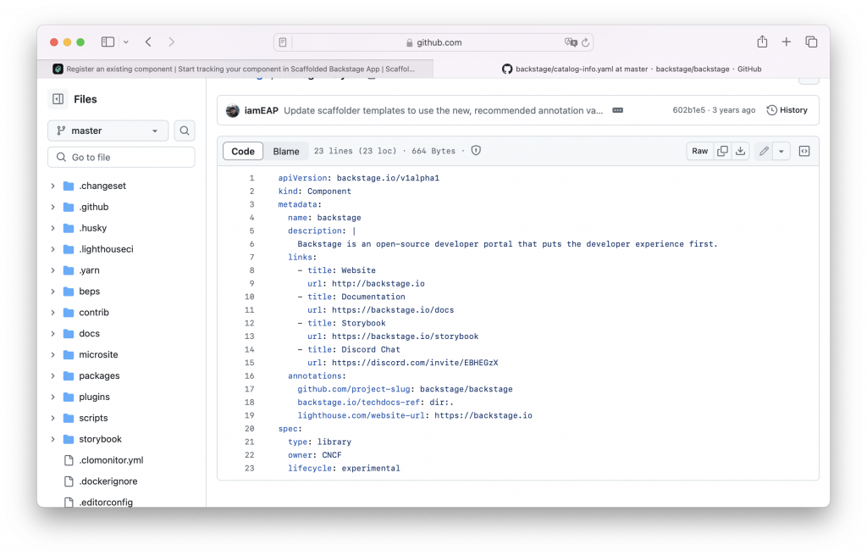This screenshot has height=556, width=867.
Task: Open commit 602b1e5 link
Action: pyautogui.click(x=688, y=110)
